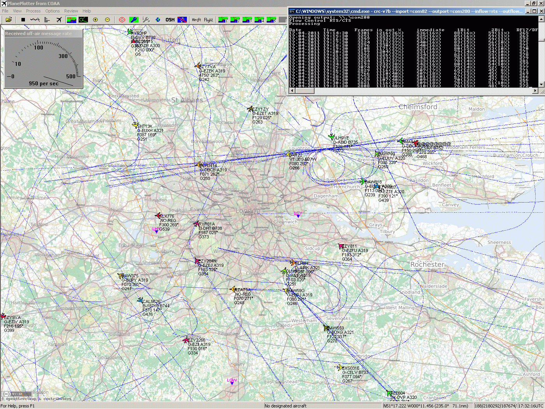The width and height of the screenshot is (545, 409).
Task: Open the message list view icon
Action: 47,19
